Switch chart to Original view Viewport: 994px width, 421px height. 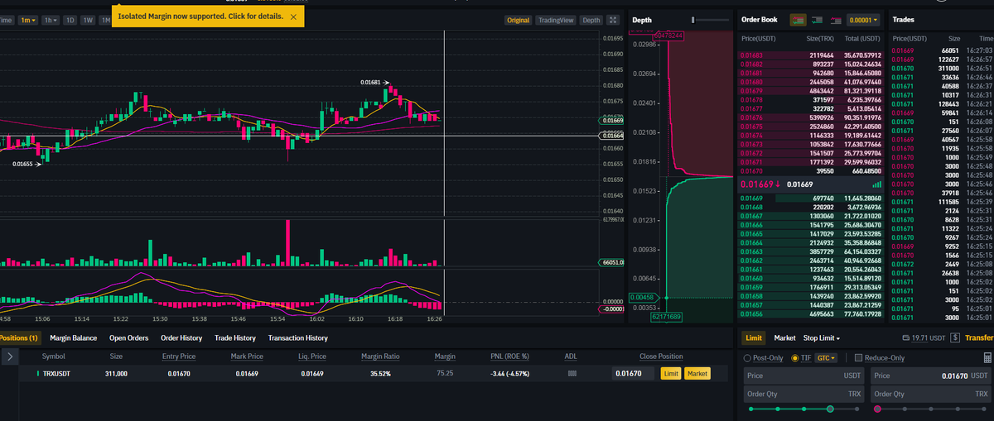(x=518, y=20)
